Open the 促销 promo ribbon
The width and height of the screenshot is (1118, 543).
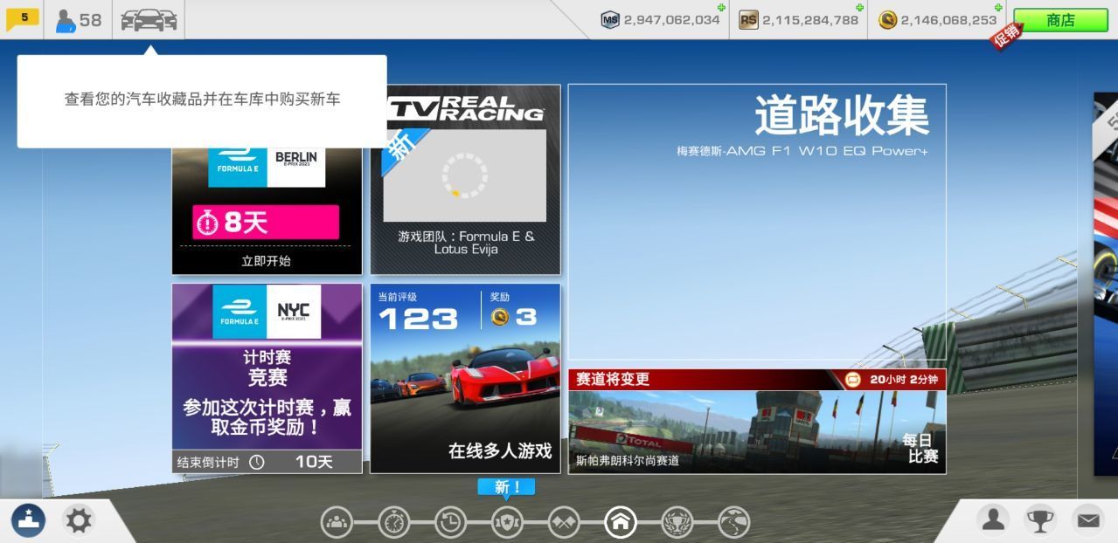click(x=1007, y=33)
